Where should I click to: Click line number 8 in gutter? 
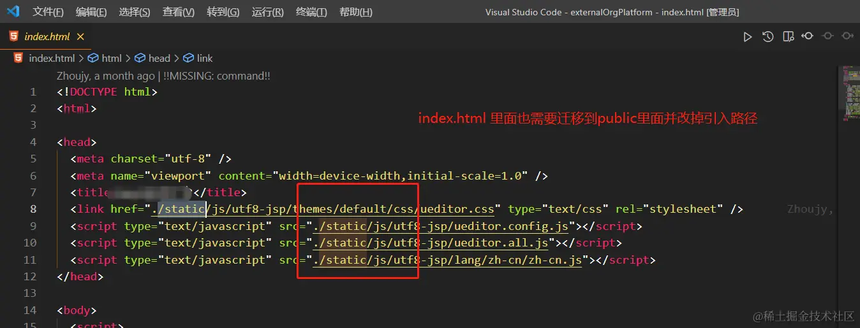pos(33,209)
